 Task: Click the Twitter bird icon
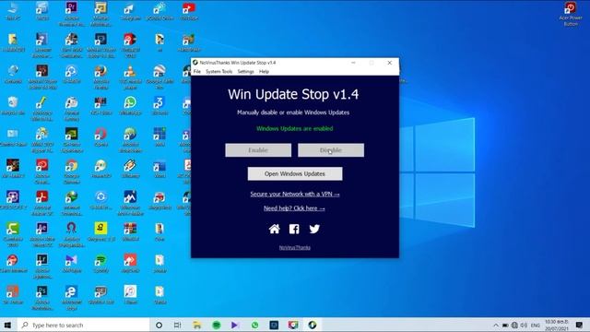314,229
